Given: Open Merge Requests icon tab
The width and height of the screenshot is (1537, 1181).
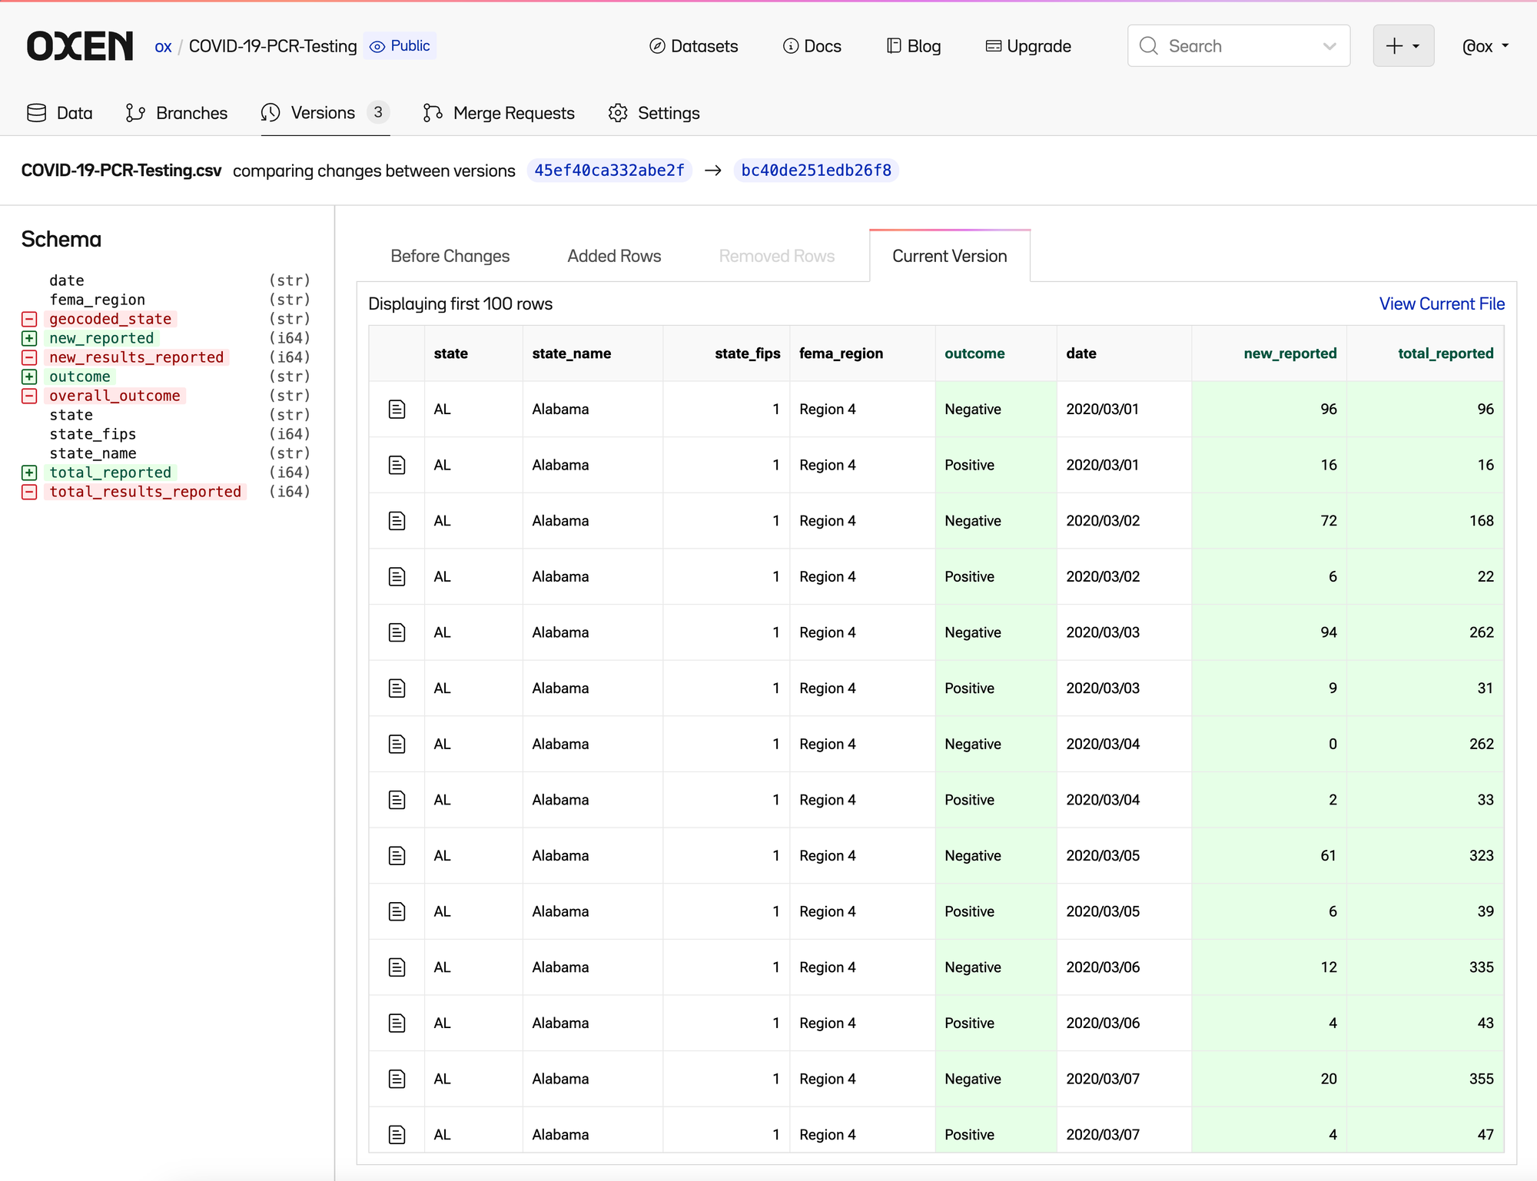Looking at the screenshot, I should pos(433,113).
